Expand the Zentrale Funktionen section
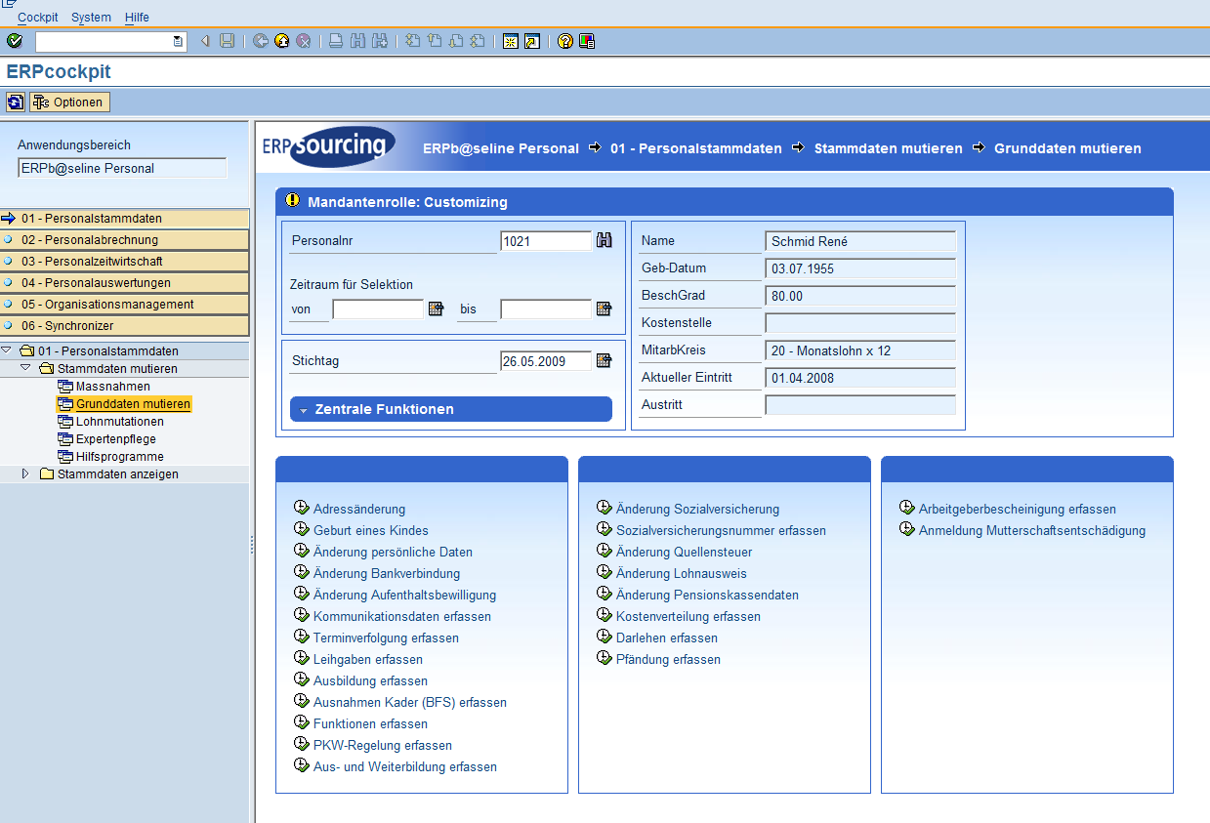Viewport: 1210px width, 823px height. (451, 409)
